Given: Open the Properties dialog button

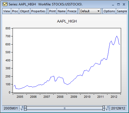Looking at the screenshot, I should tap(38, 11).
